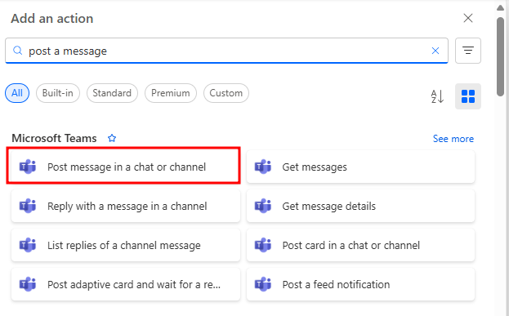
Task: Clear the search text with the X icon
Action: (435, 51)
